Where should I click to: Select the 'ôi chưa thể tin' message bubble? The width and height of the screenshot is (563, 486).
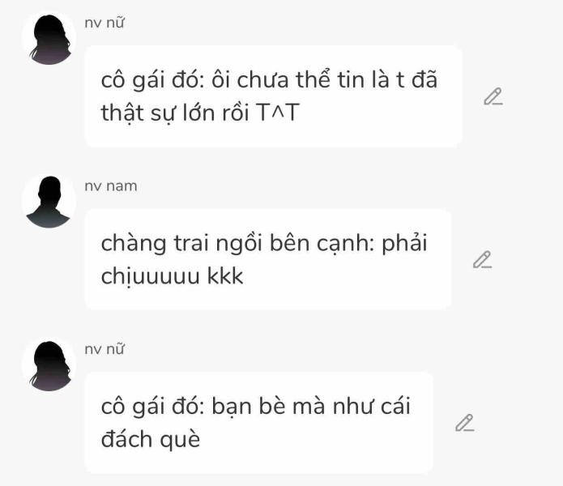tap(273, 96)
